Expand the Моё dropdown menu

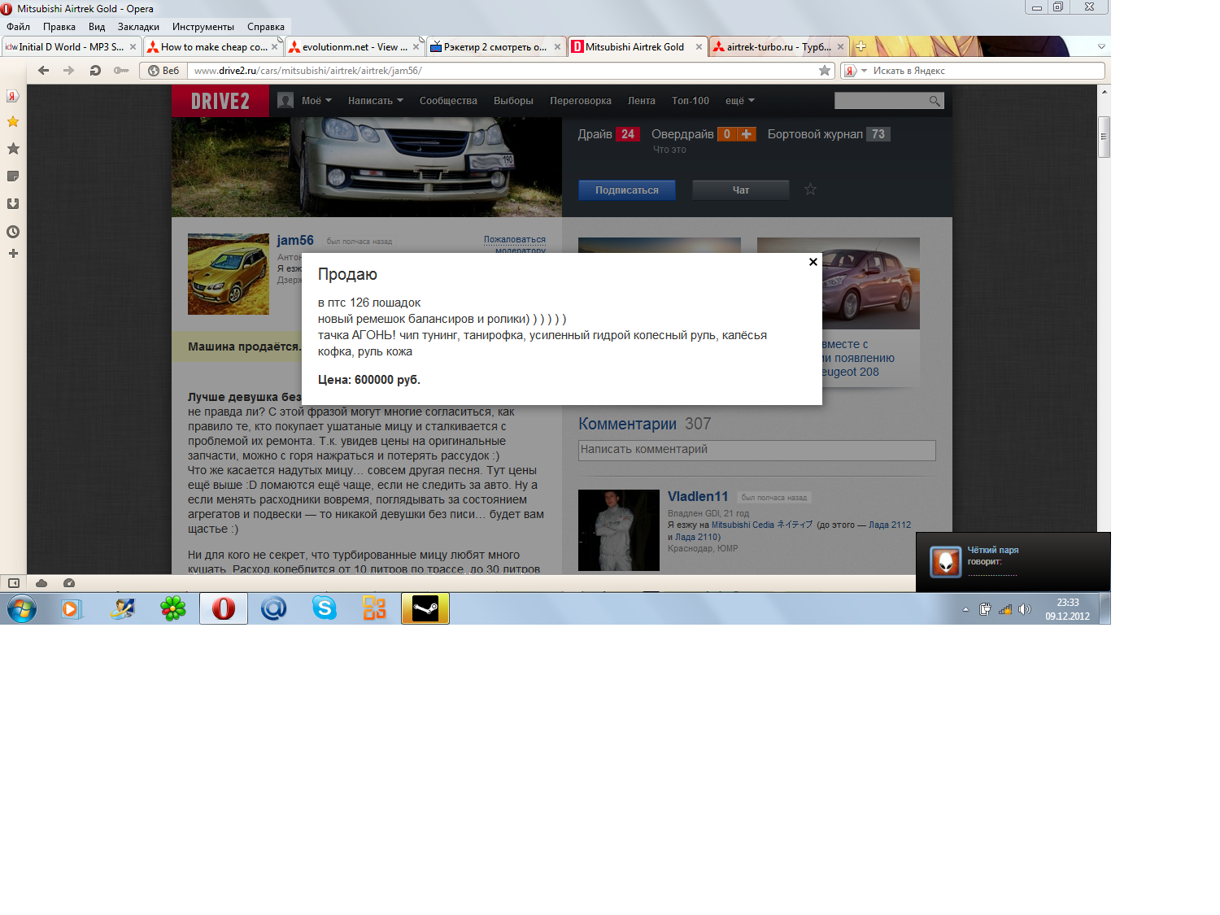(x=316, y=101)
